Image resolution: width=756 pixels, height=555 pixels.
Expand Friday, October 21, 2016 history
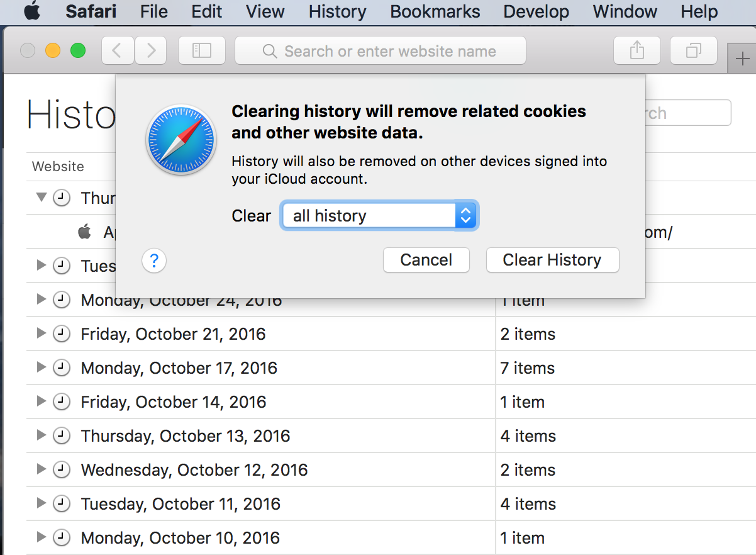(42, 334)
